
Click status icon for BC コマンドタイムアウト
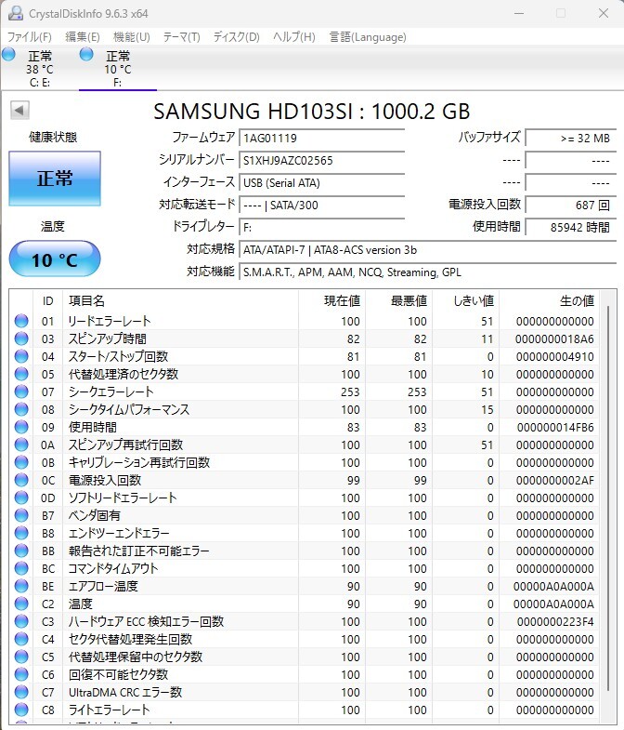click(x=21, y=568)
